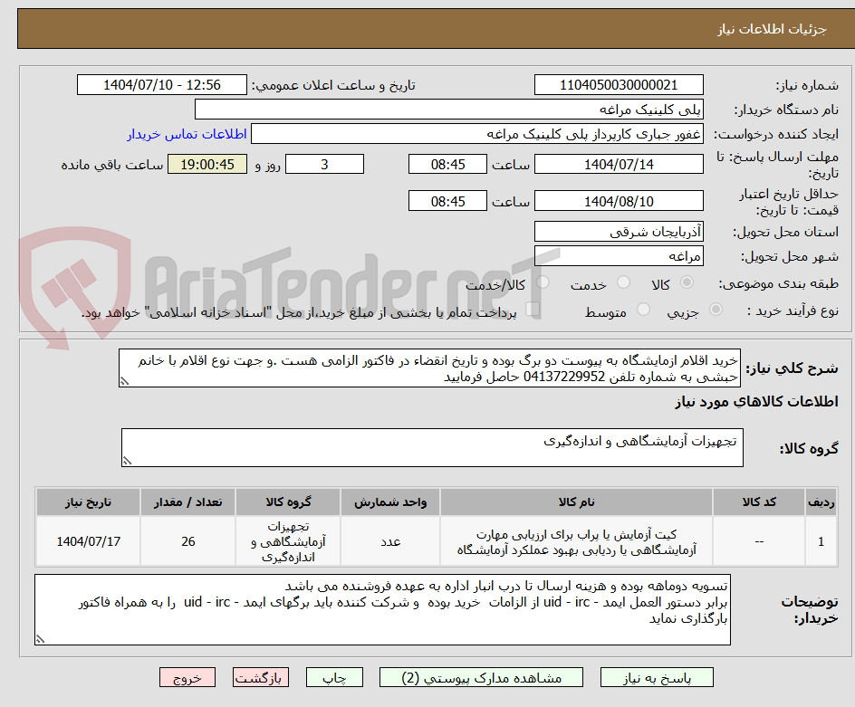The height and width of the screenshot is (707, 855).
Task: Select the خدمت radio option
Action: 623,282
